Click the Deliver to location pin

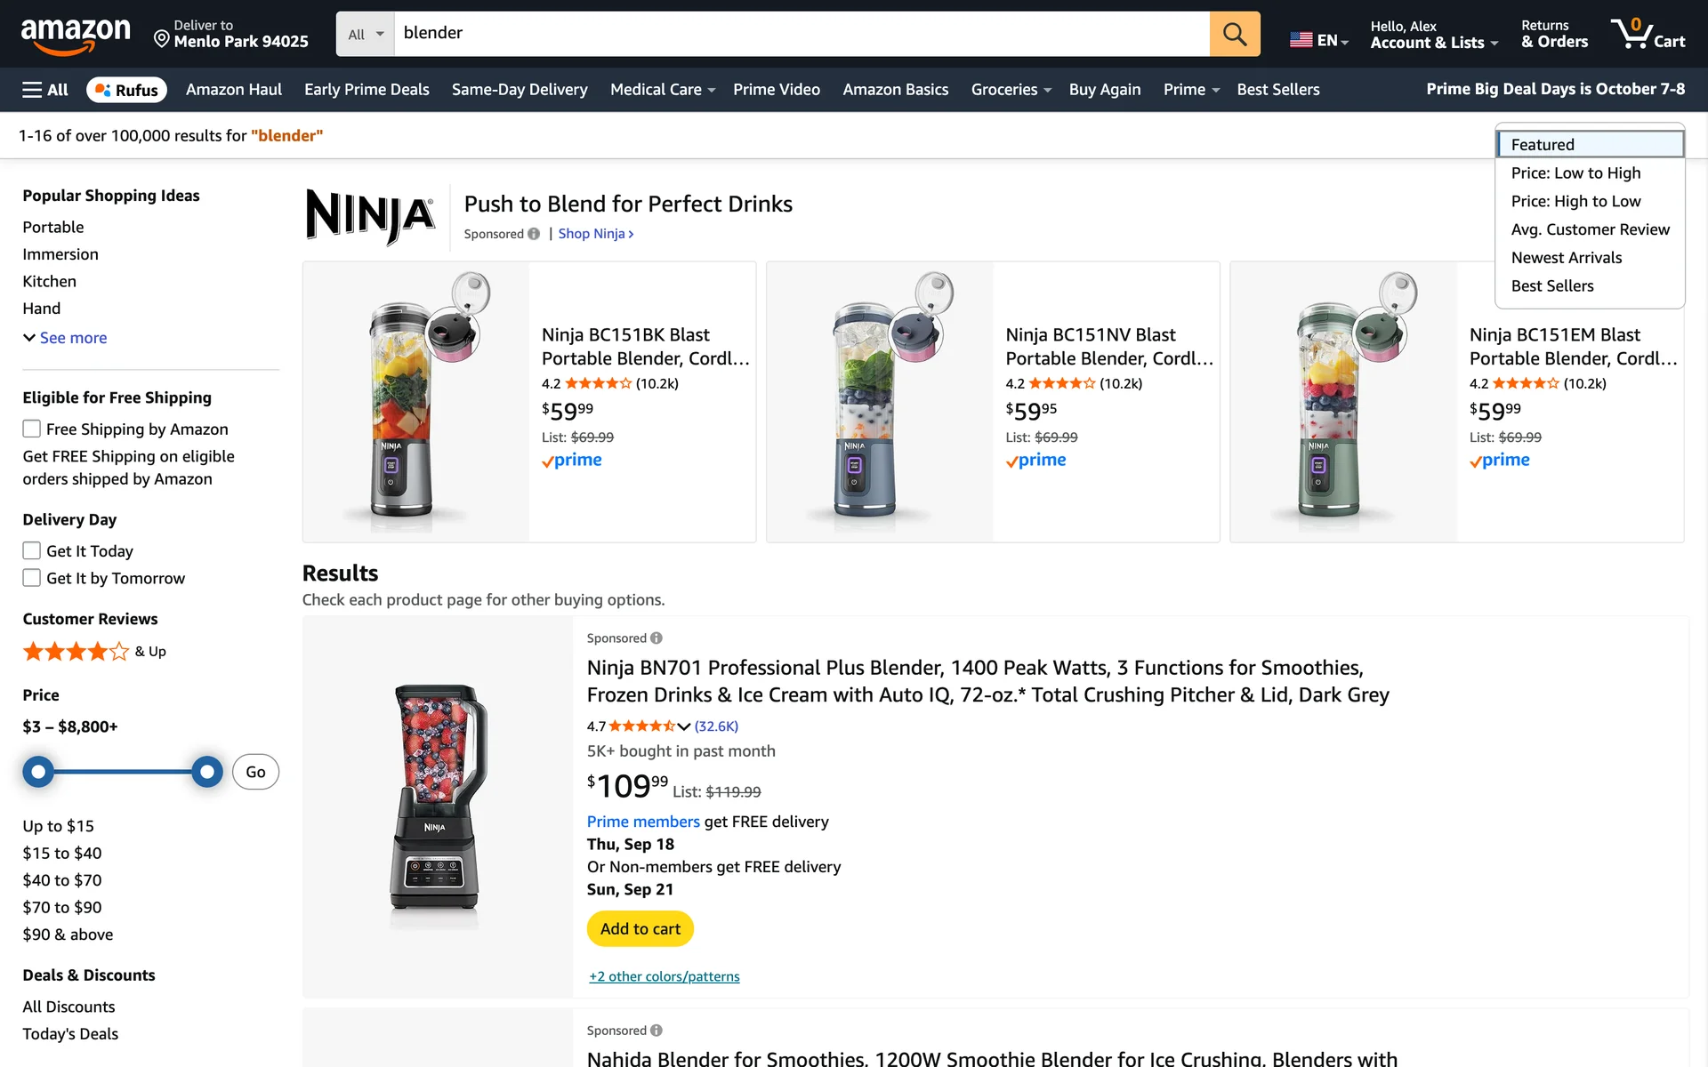point(162,39)
